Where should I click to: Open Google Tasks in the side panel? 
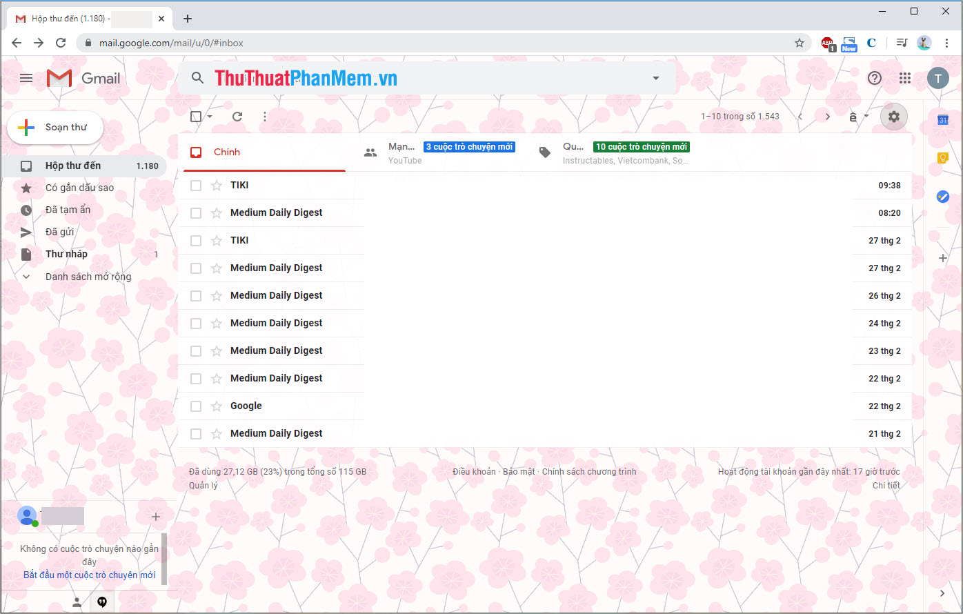click(x=942, y=197)
